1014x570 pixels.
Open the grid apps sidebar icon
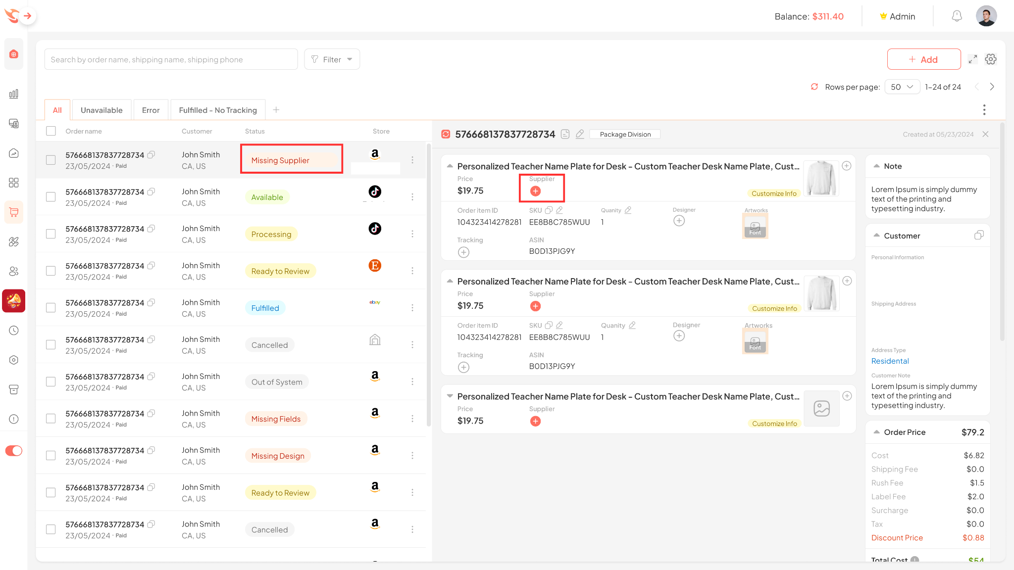[x=14, y=183]
